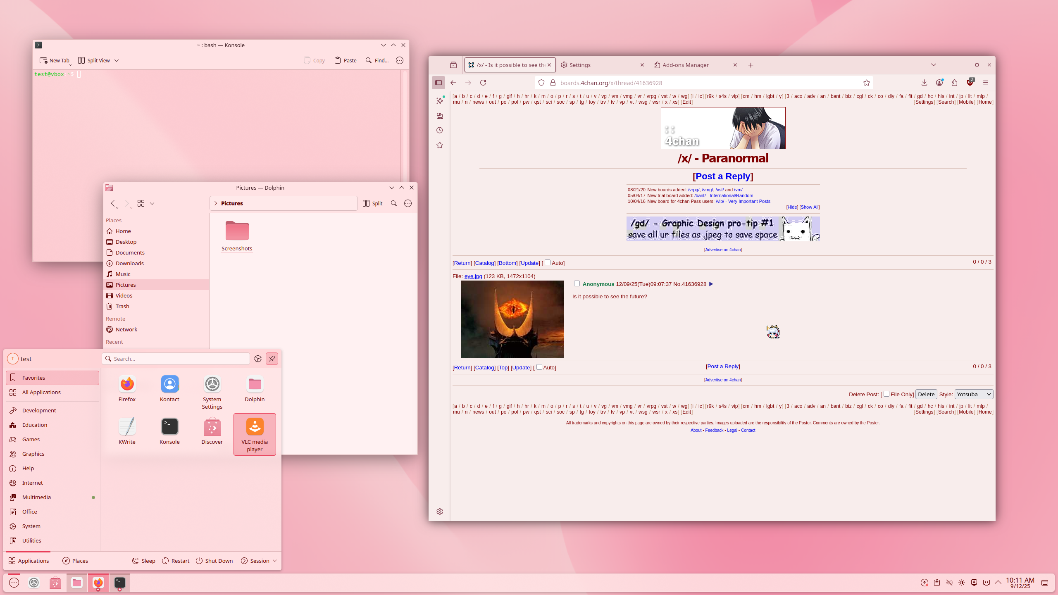
Task: Open the Yotsuba style dropdown
Action: [x=974, y=394]
